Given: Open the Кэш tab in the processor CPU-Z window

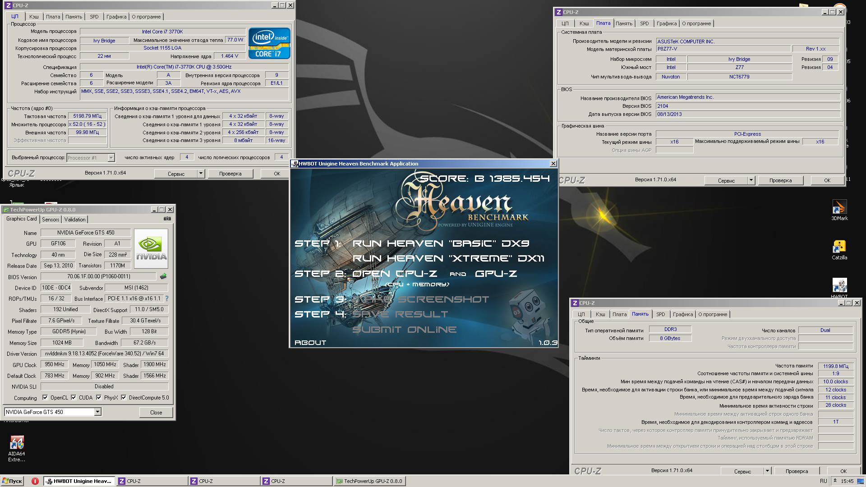Looking at the screenshot, I should [x=34, y=17].
